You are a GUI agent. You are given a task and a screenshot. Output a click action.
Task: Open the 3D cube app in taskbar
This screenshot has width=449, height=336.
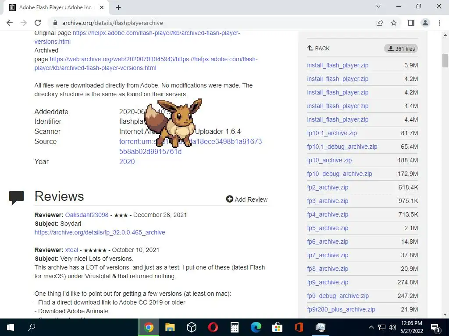(191, 327)
